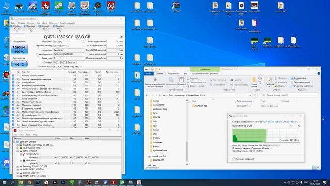Screen dimensions: 330x186
Task: Click Меньше сведений in the copy dialog
Action: (x=243, y=159)
